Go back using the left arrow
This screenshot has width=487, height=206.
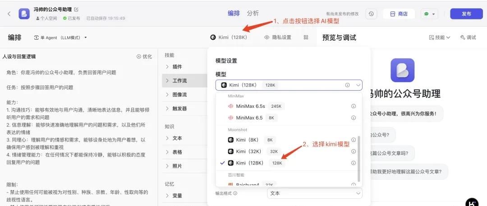[9, 14]
